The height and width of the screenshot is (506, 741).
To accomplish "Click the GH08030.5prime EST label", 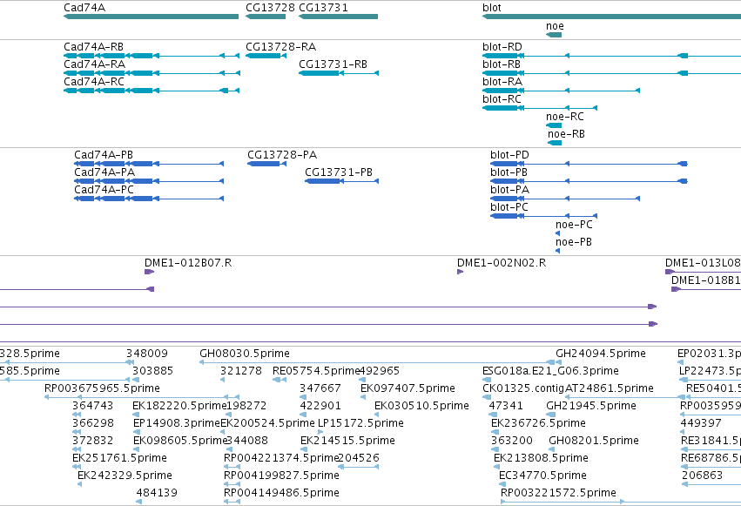I will pyautogui.click(x=245, y=354).
